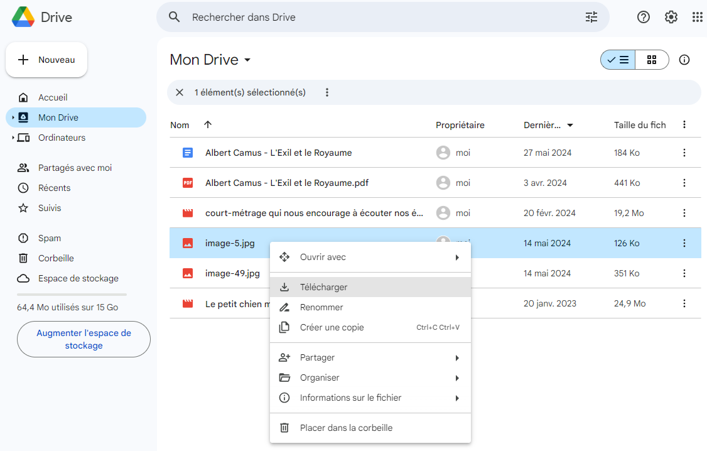This screenshot has width=707, height=451.
Task: Open the Dernière modification column dropdown
Action: point(570,126)
